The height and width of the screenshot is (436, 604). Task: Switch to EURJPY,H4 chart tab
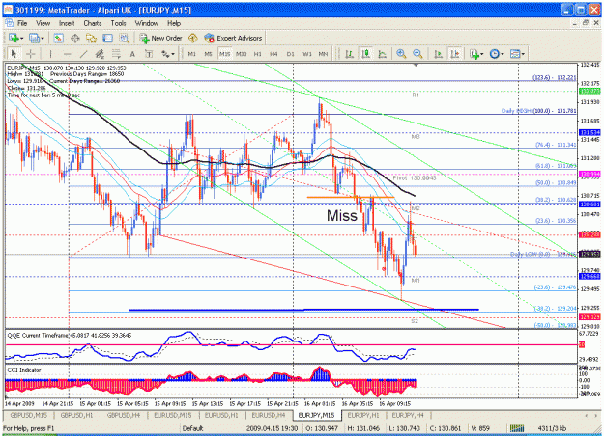click(408, 415)
